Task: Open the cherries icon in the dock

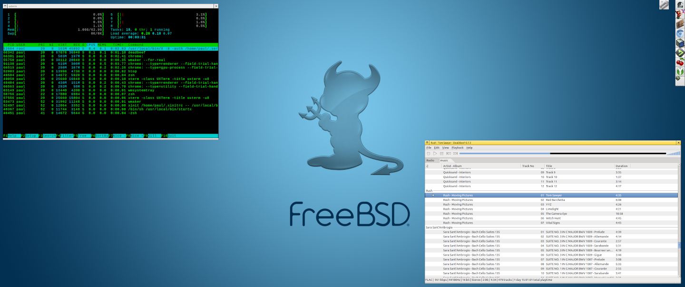Action: pos(680,62)
